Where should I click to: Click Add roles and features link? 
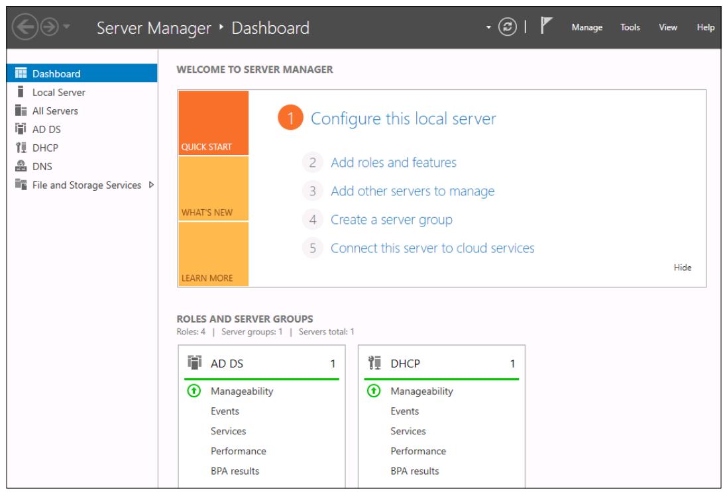tap(394, 163)
